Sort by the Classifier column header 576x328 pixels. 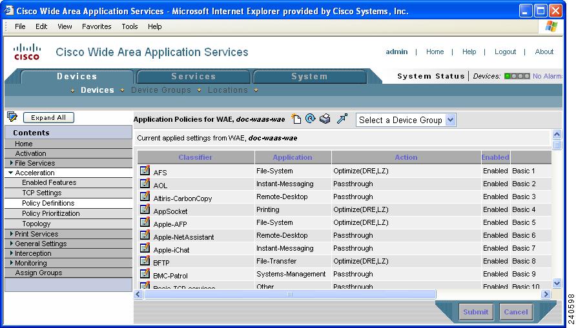196,157
